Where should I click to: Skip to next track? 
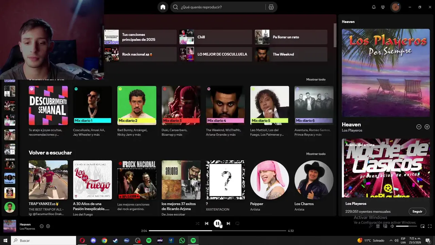pos(228,224)
